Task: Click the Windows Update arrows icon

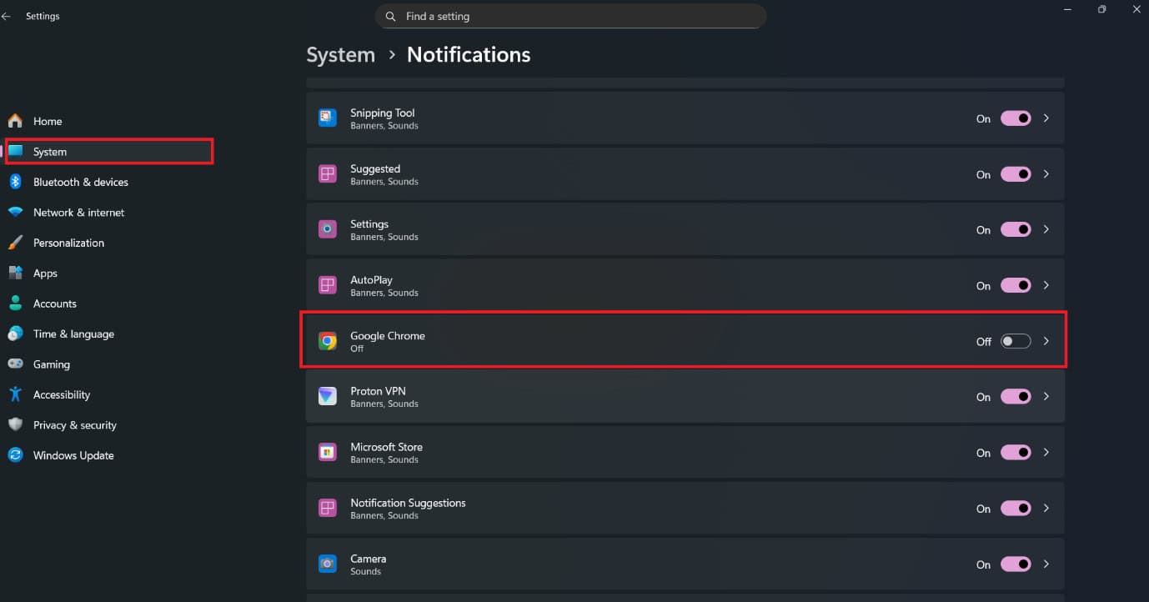Action: 15,455
